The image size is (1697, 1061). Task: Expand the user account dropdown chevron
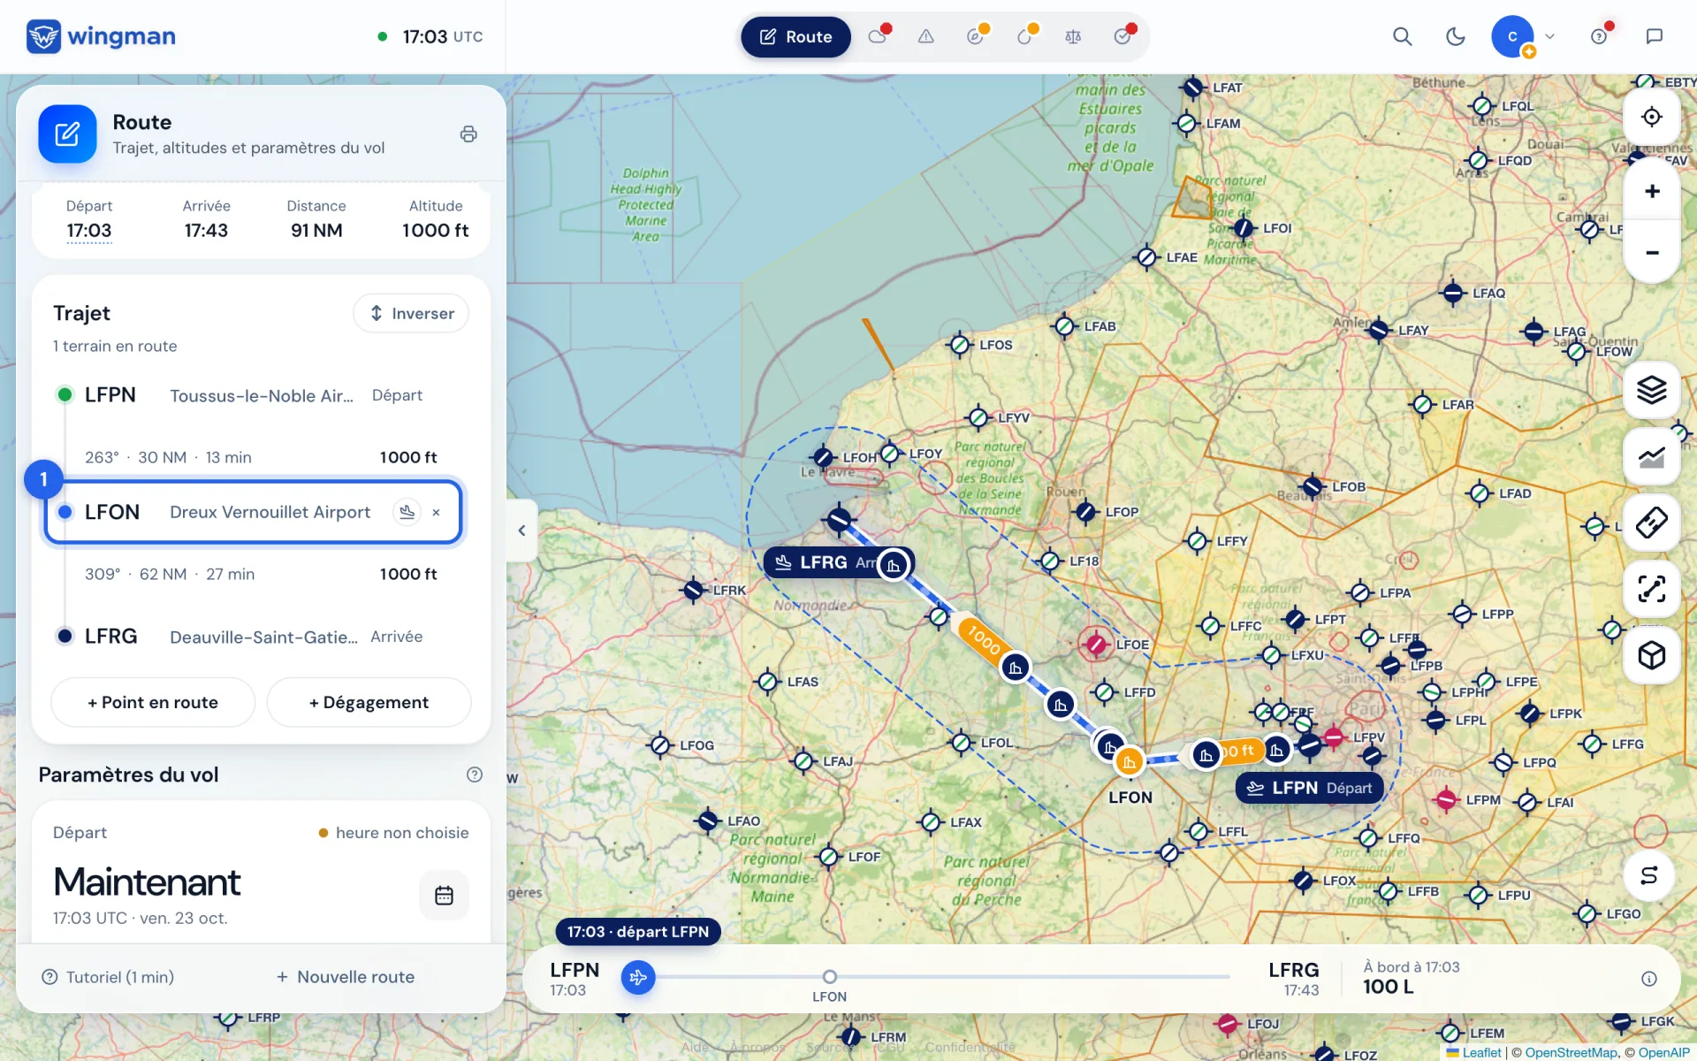(x=1549, y=37)
